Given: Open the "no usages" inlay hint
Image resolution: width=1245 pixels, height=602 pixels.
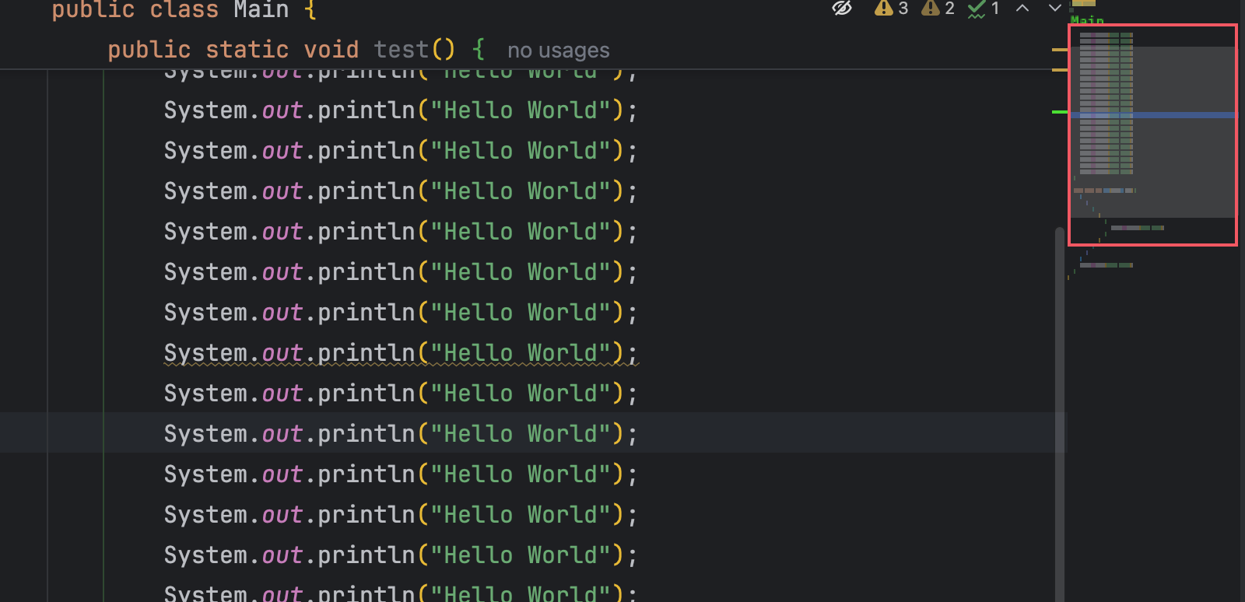Looking at the screenshot, I should pos(558,51).
